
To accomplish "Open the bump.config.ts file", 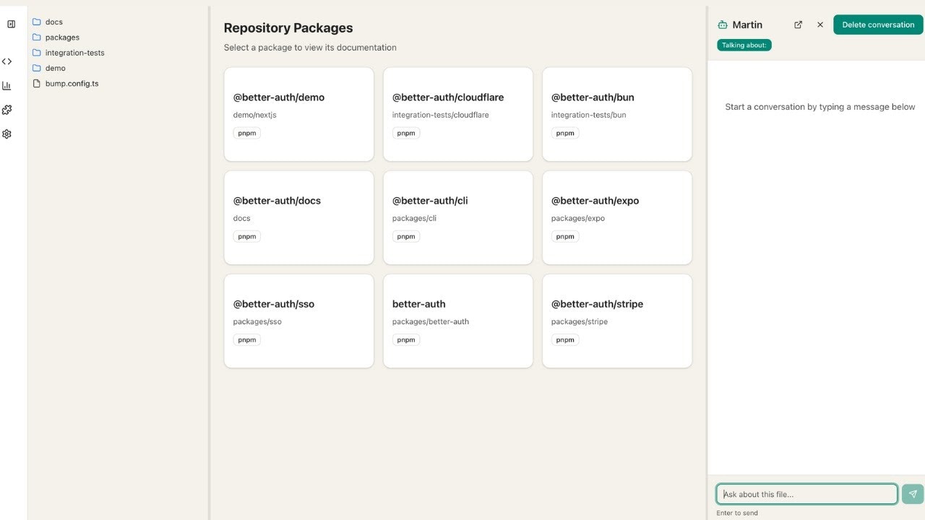I will (72, 84).
